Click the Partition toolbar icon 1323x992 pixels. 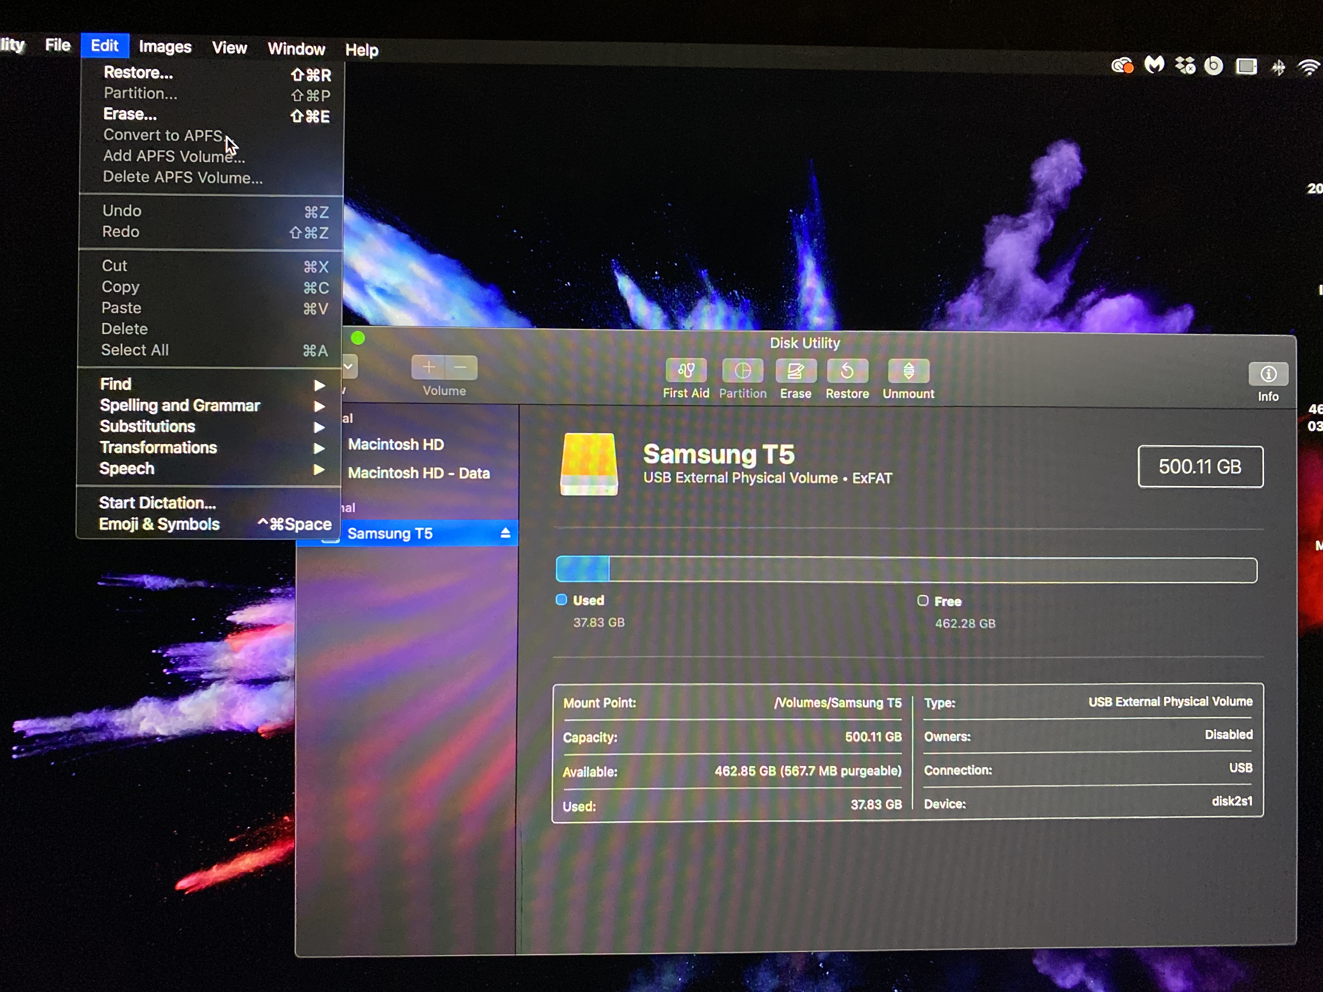[742, 371]
